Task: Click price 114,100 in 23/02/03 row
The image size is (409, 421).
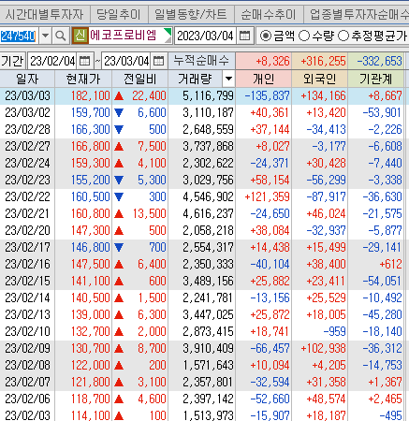Action: click(x=91, y=415)
